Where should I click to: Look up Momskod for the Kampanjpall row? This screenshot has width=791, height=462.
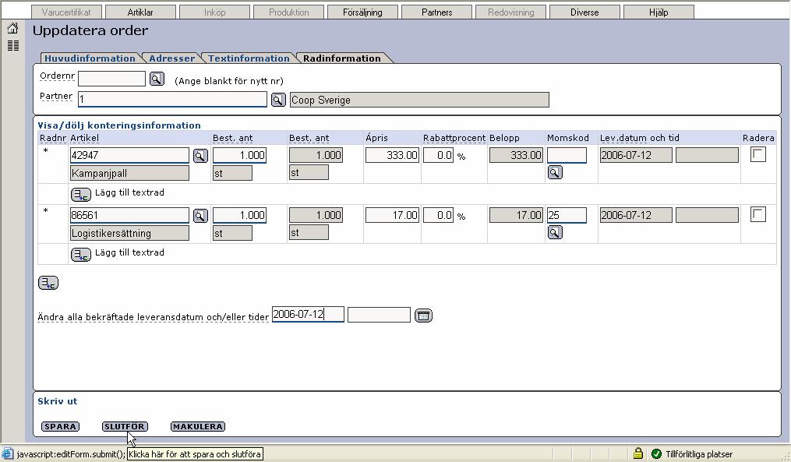(555, 172)
